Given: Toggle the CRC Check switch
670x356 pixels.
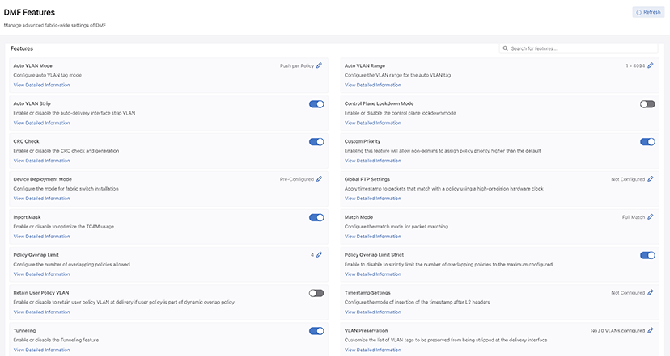Looking at the screenshot, I should pos(316,142).
